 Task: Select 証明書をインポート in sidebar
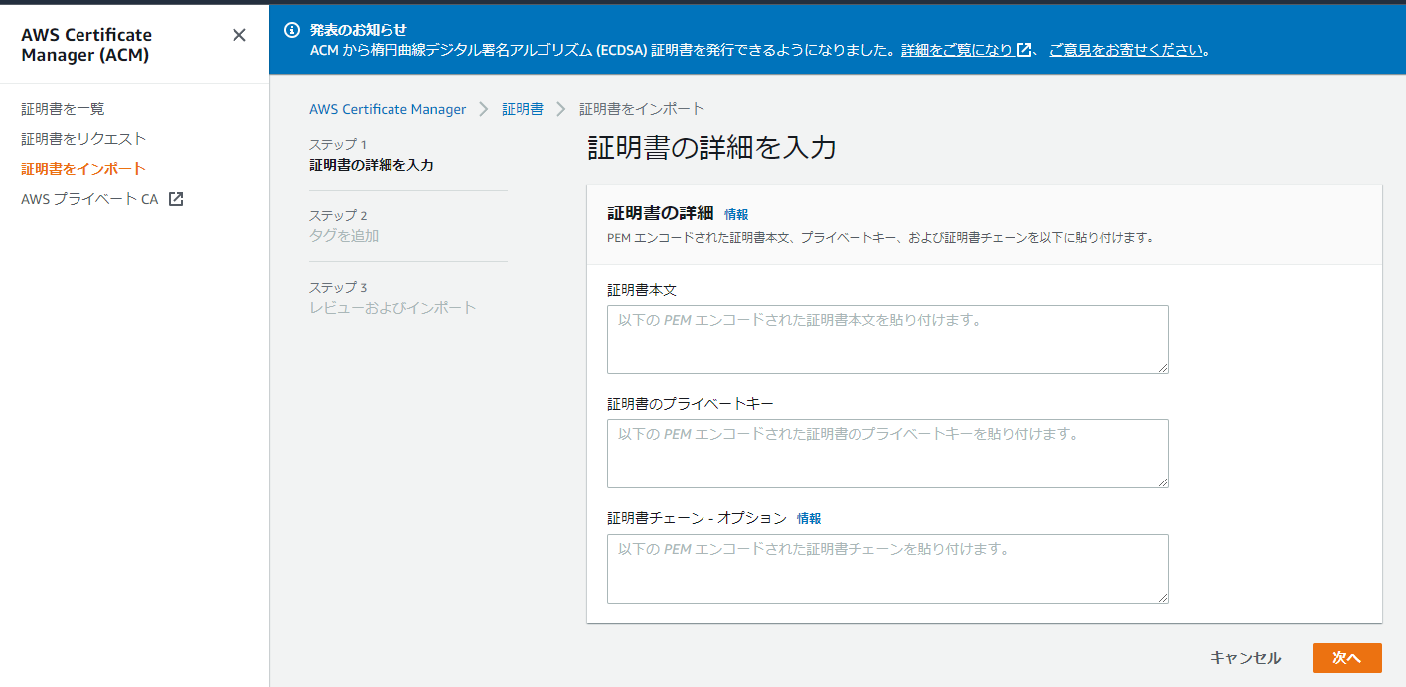pyautogui.click(x=83, y=169)
